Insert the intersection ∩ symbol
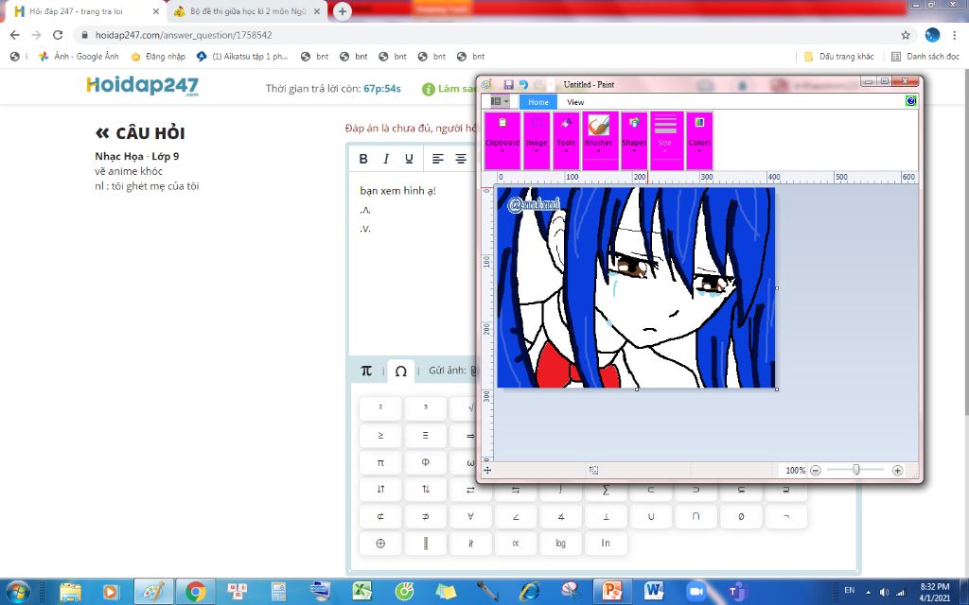 pyautogui.click(x=696, y=516)
